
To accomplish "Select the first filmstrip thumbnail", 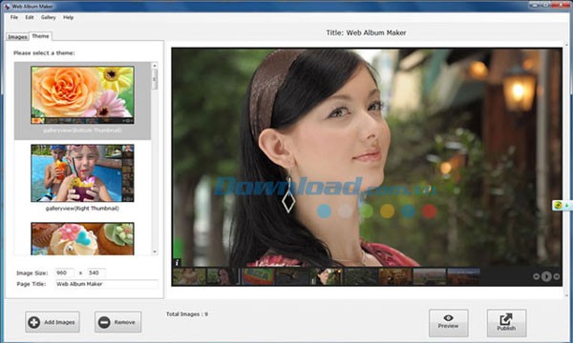I will pyautogui.click(x=189, y=276).
